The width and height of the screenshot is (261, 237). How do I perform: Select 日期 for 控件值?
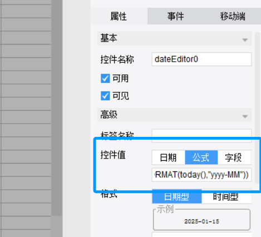168,157
